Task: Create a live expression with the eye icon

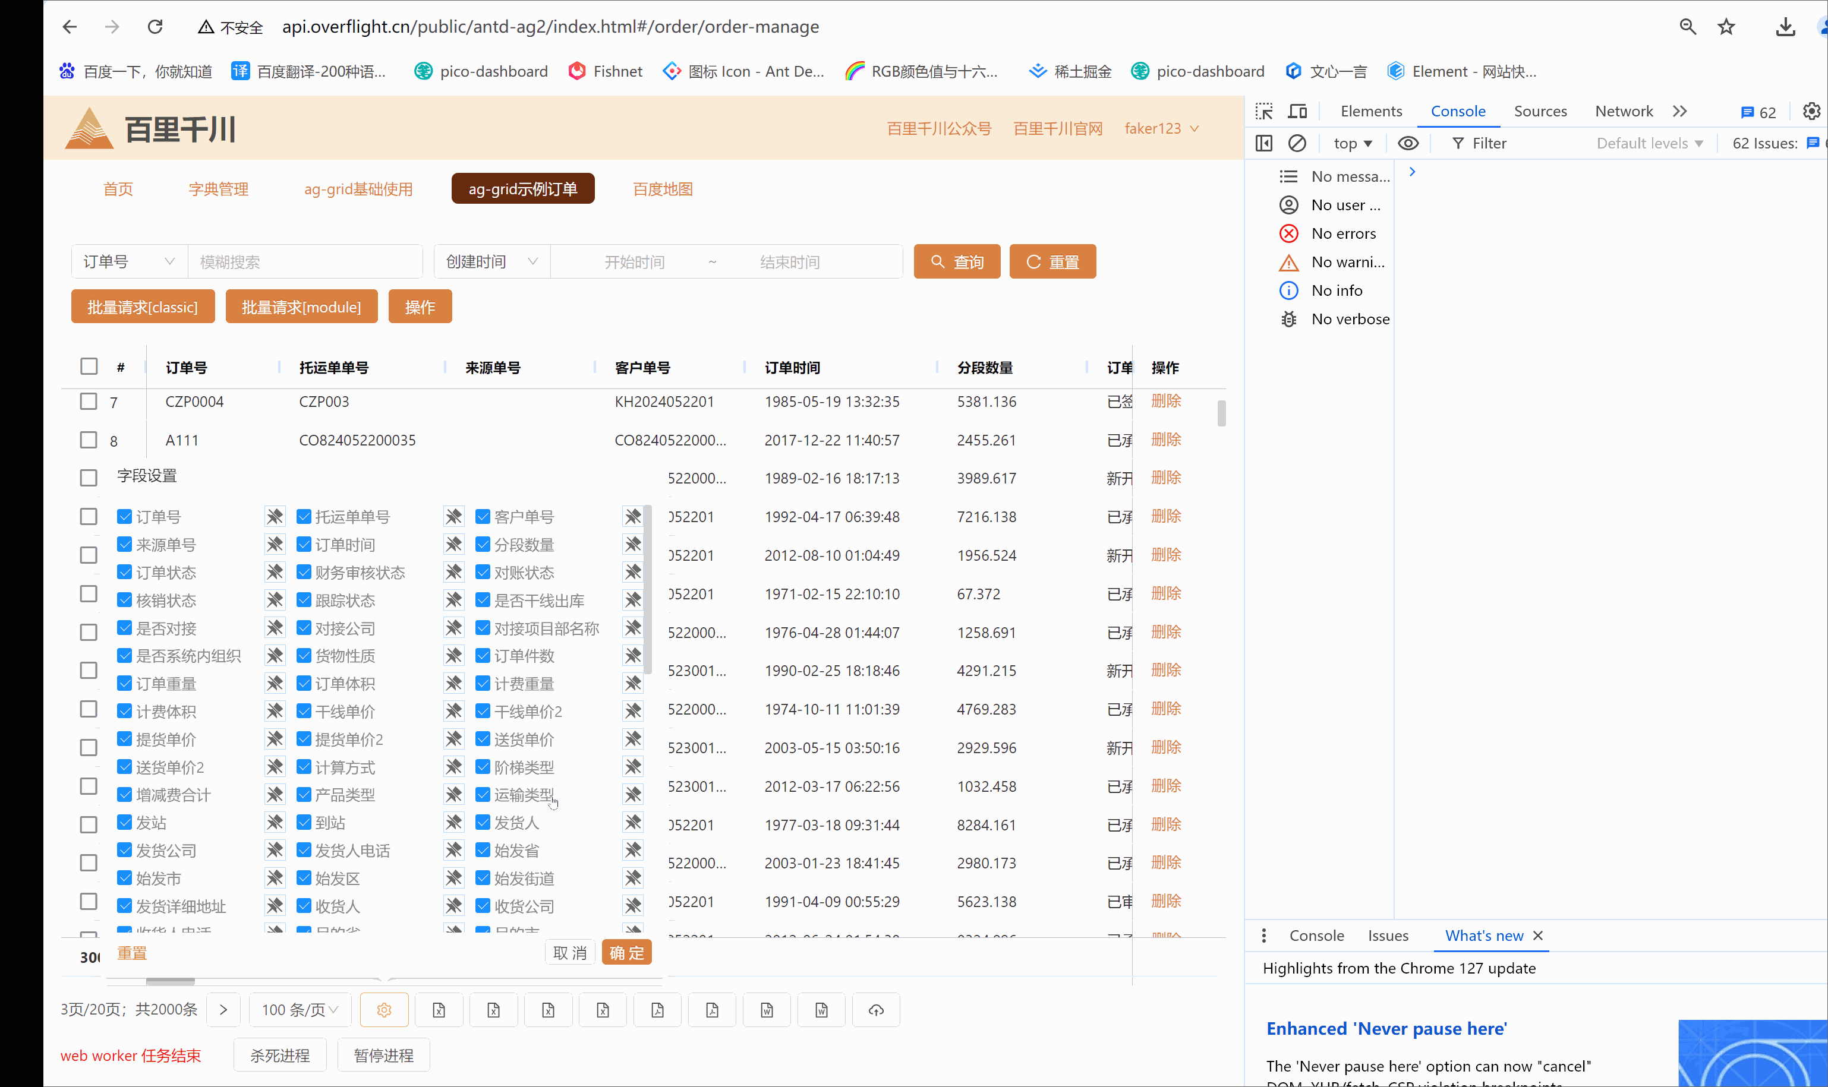Action: (1408, 143)
